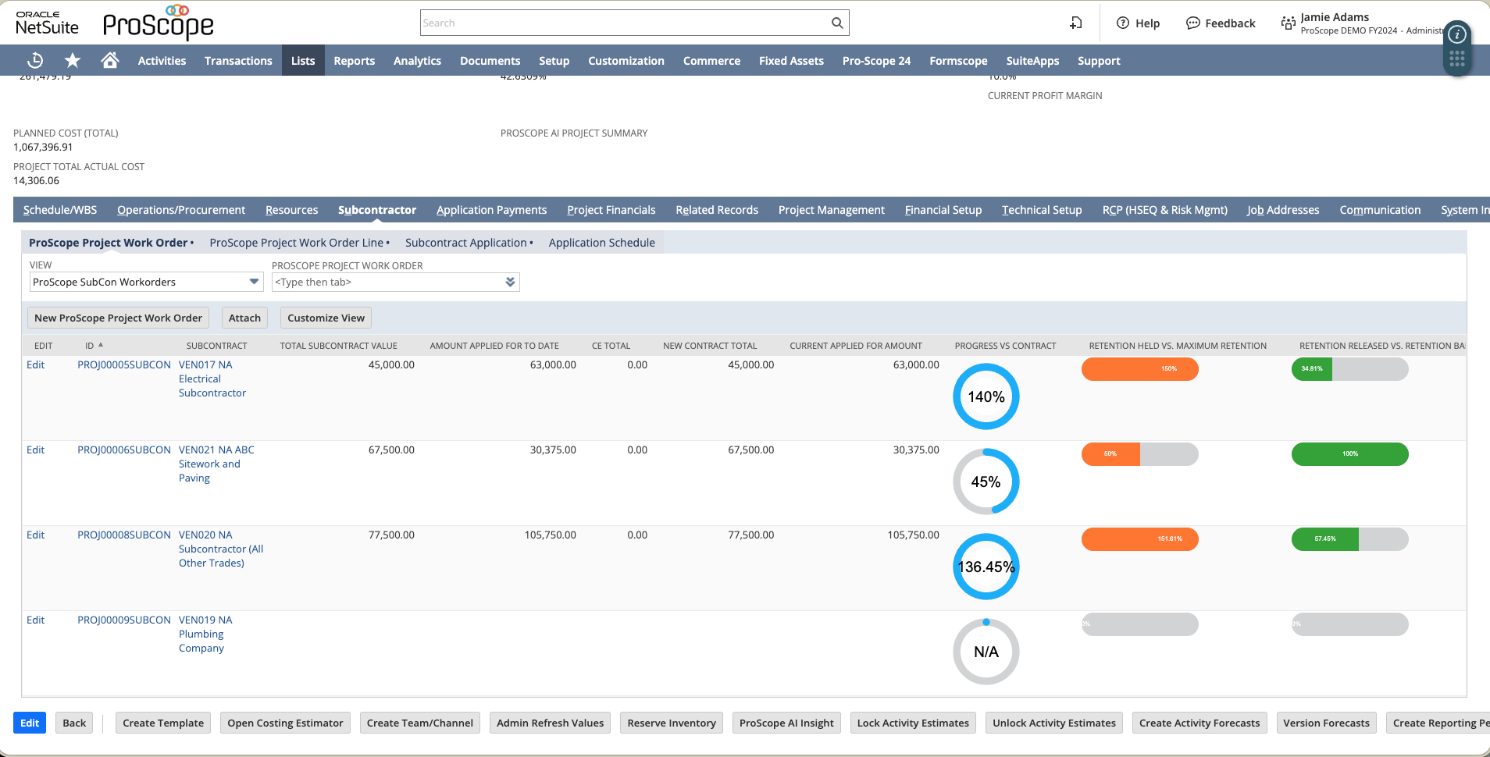This screenshot has width=1490, height=757.
Task: Open the roles icon beside Jamie Adams
Action: 1288,23
